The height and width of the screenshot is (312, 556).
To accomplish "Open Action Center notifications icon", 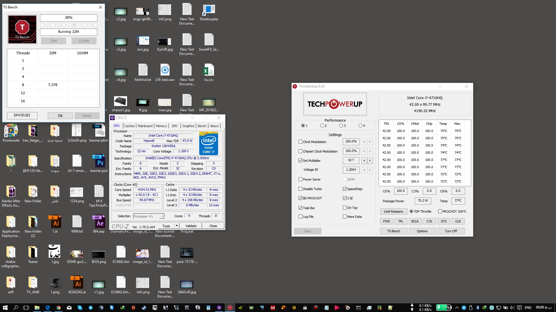I will [520, 308].
